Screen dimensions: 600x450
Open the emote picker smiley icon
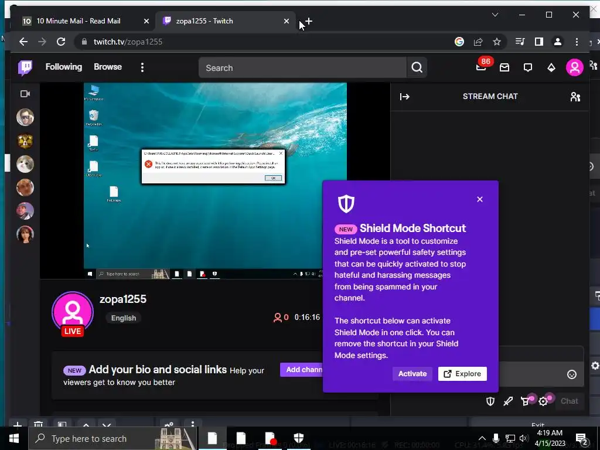point(572,374)
